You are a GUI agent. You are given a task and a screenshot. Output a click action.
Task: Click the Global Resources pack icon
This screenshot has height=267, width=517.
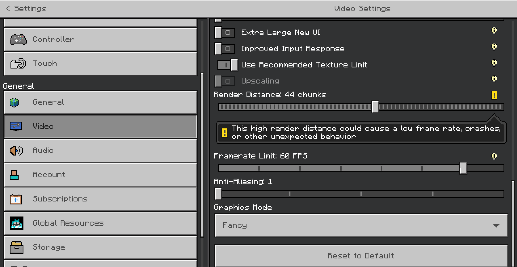(16, 223)
